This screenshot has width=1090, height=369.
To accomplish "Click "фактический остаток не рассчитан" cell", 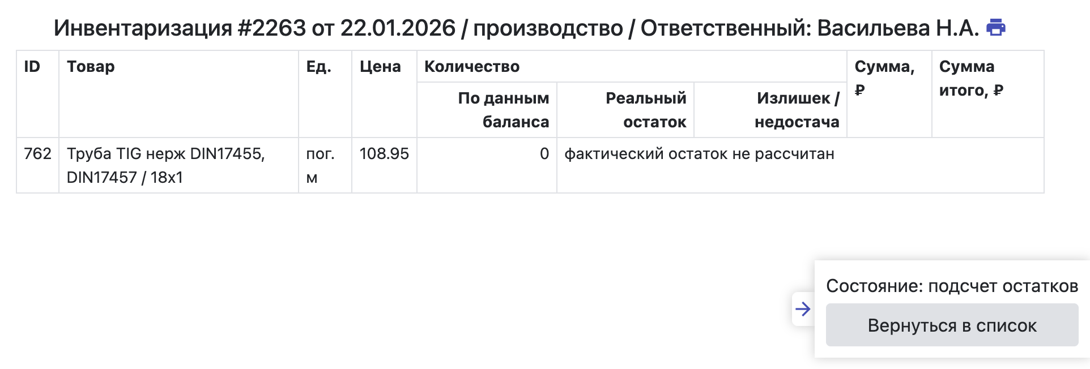I will coord(699,154).
